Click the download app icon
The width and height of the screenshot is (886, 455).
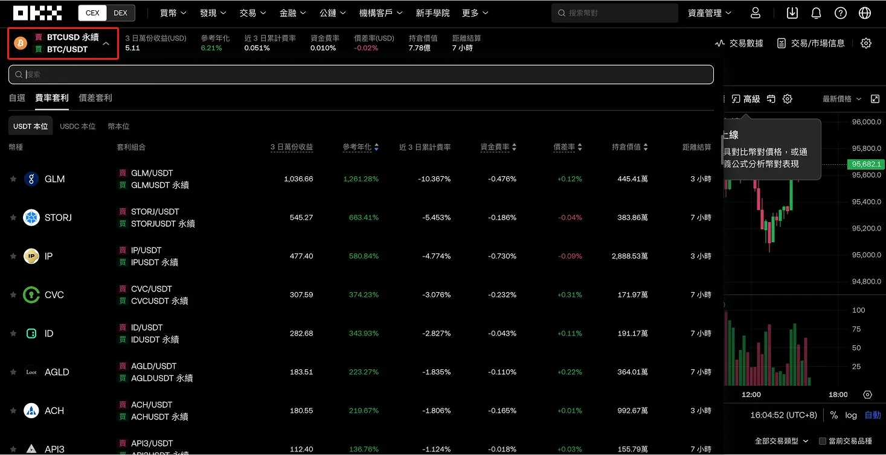coord(792,13)
